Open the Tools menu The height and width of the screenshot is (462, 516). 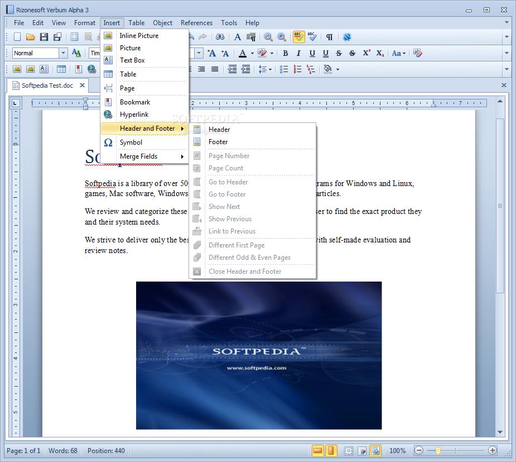(x=229, y=23)
